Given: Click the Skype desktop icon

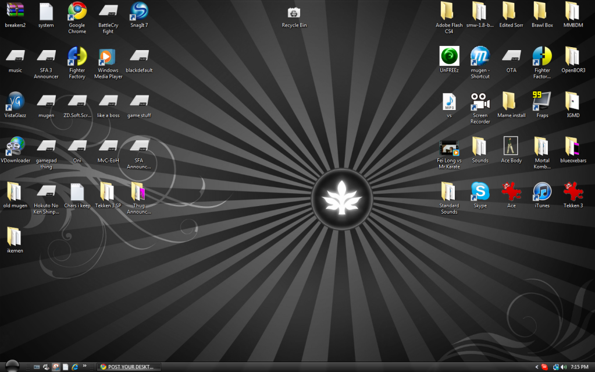Looking at the screenshot, I should (480, 191).
